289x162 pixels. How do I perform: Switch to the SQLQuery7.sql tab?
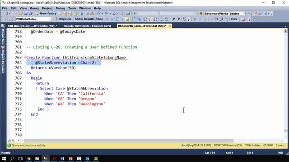(x=32, y=26)
